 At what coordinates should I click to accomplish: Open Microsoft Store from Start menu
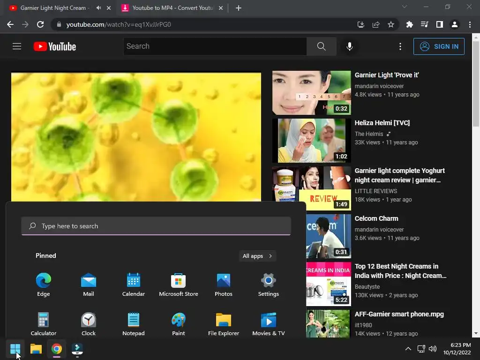[179, 285]
